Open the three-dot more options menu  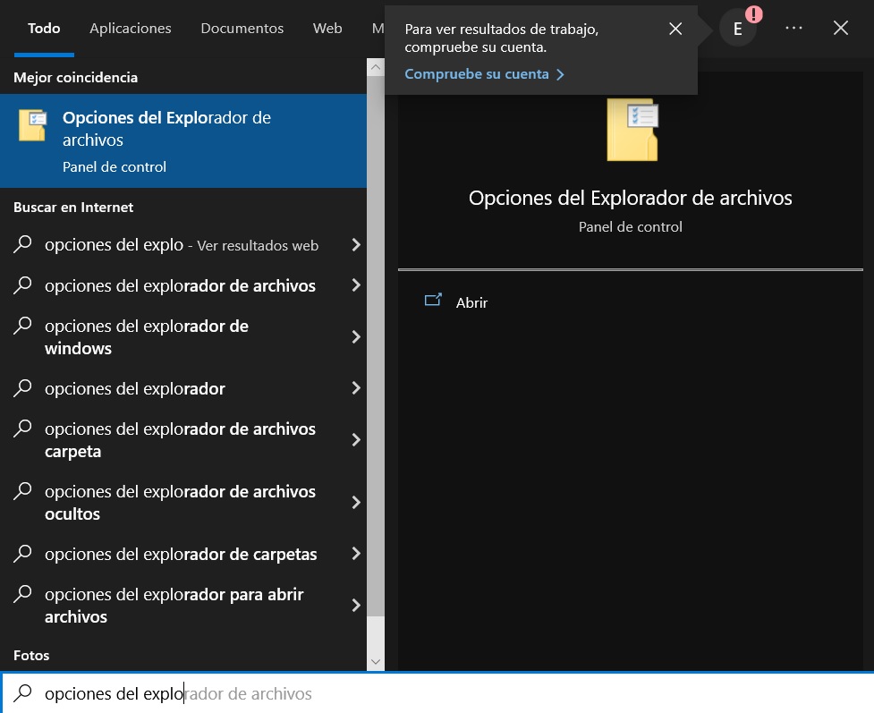pos(793,28)
